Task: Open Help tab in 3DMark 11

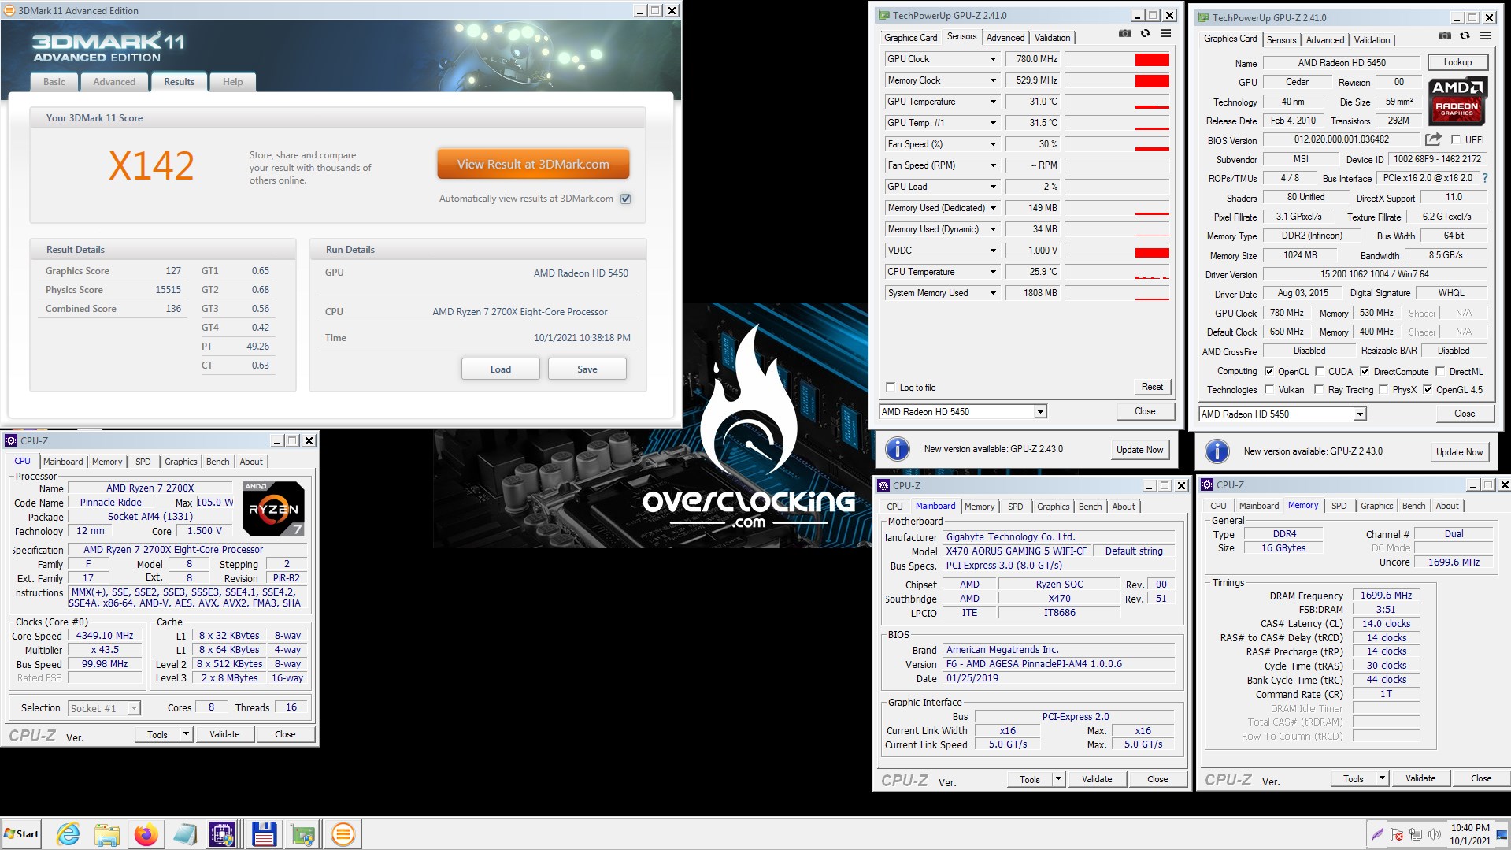Action: click(232, 82)
